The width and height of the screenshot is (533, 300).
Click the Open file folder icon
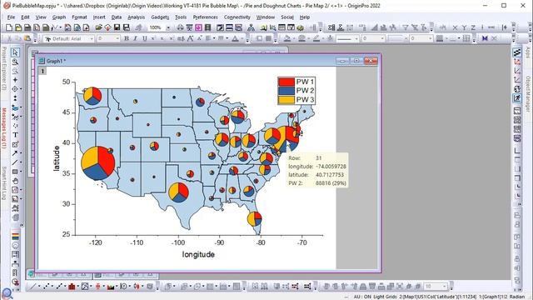coord(98,27)
